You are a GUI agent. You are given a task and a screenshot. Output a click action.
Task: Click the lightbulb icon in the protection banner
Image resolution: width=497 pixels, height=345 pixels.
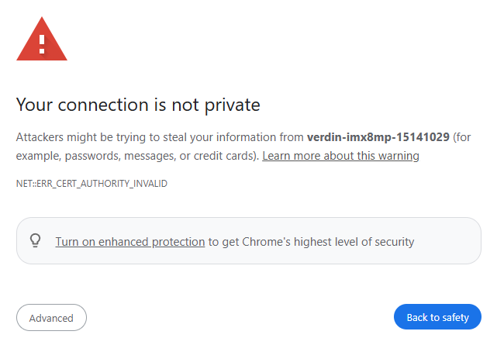point(35,241)
